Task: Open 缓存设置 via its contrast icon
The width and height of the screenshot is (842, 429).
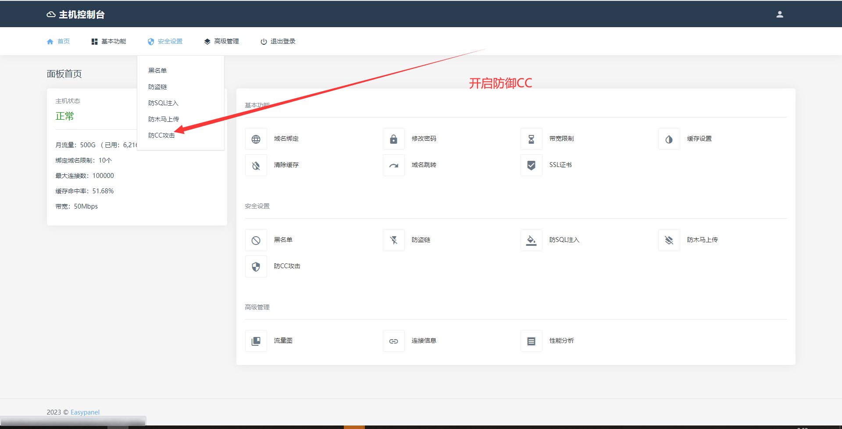Action: [x=669, y=139]
